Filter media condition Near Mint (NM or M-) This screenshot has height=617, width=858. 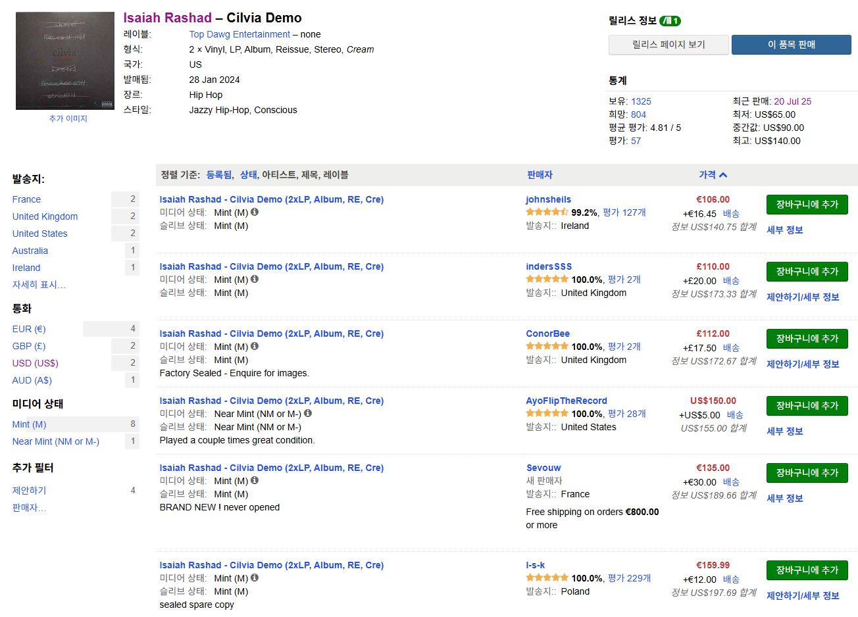pyautogui.click(x=55, y=441)
